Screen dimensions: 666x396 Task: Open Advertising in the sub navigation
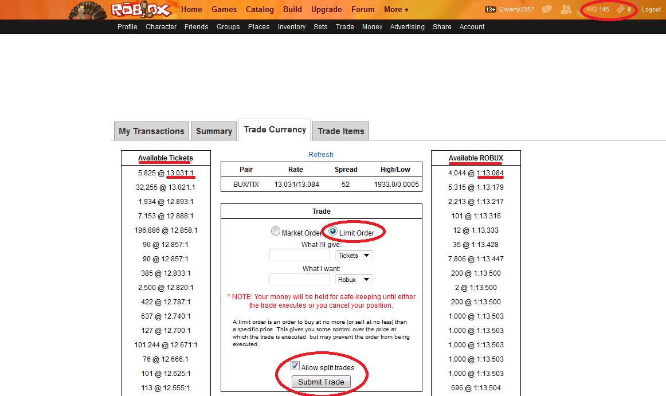pos(408,27)
